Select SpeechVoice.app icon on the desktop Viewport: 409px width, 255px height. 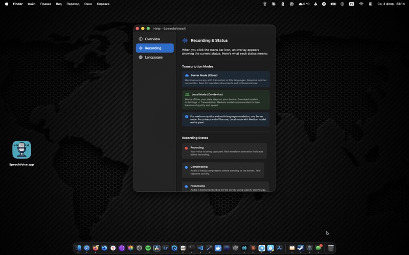21,150
